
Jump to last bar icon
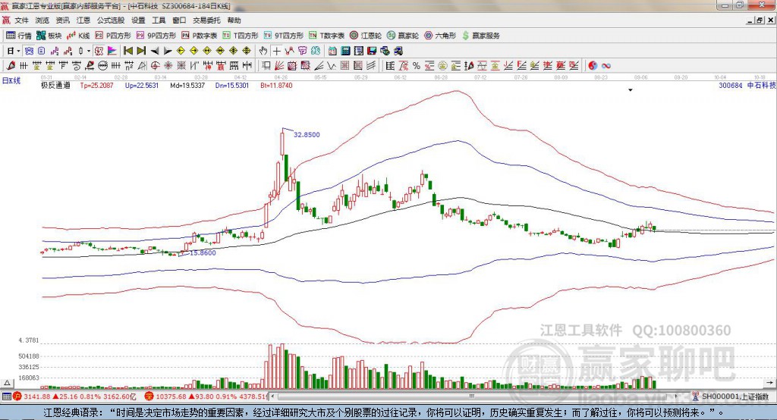(141, 51)
